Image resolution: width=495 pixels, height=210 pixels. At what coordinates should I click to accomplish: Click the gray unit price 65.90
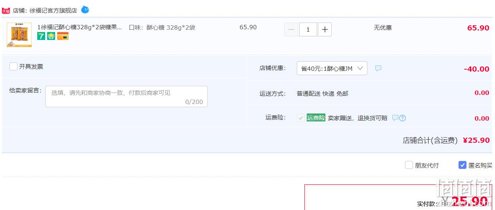pos(248,27)
